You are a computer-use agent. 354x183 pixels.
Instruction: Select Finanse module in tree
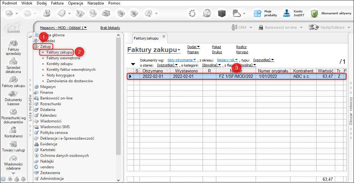tap(47, 92)
